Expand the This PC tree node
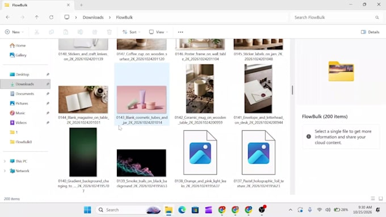The width and height of the screenshot is (386, 217). pyautogui.click(x=5, y=161)
